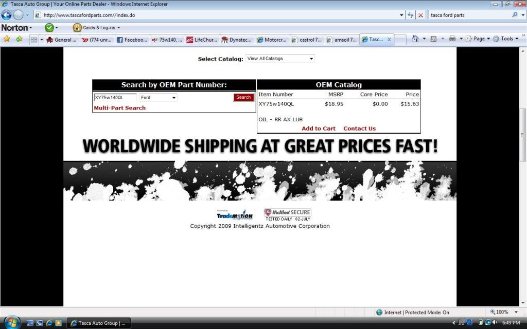
Task: Switch to the 'castrol 7...' tab
Action: click(307, 40)
